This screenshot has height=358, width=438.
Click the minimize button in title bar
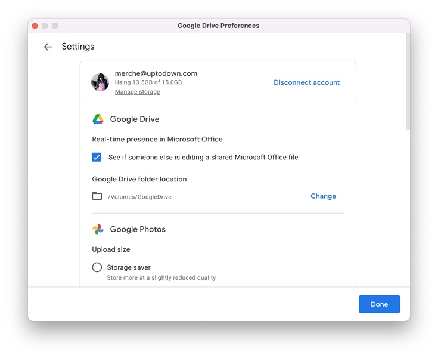45,26
